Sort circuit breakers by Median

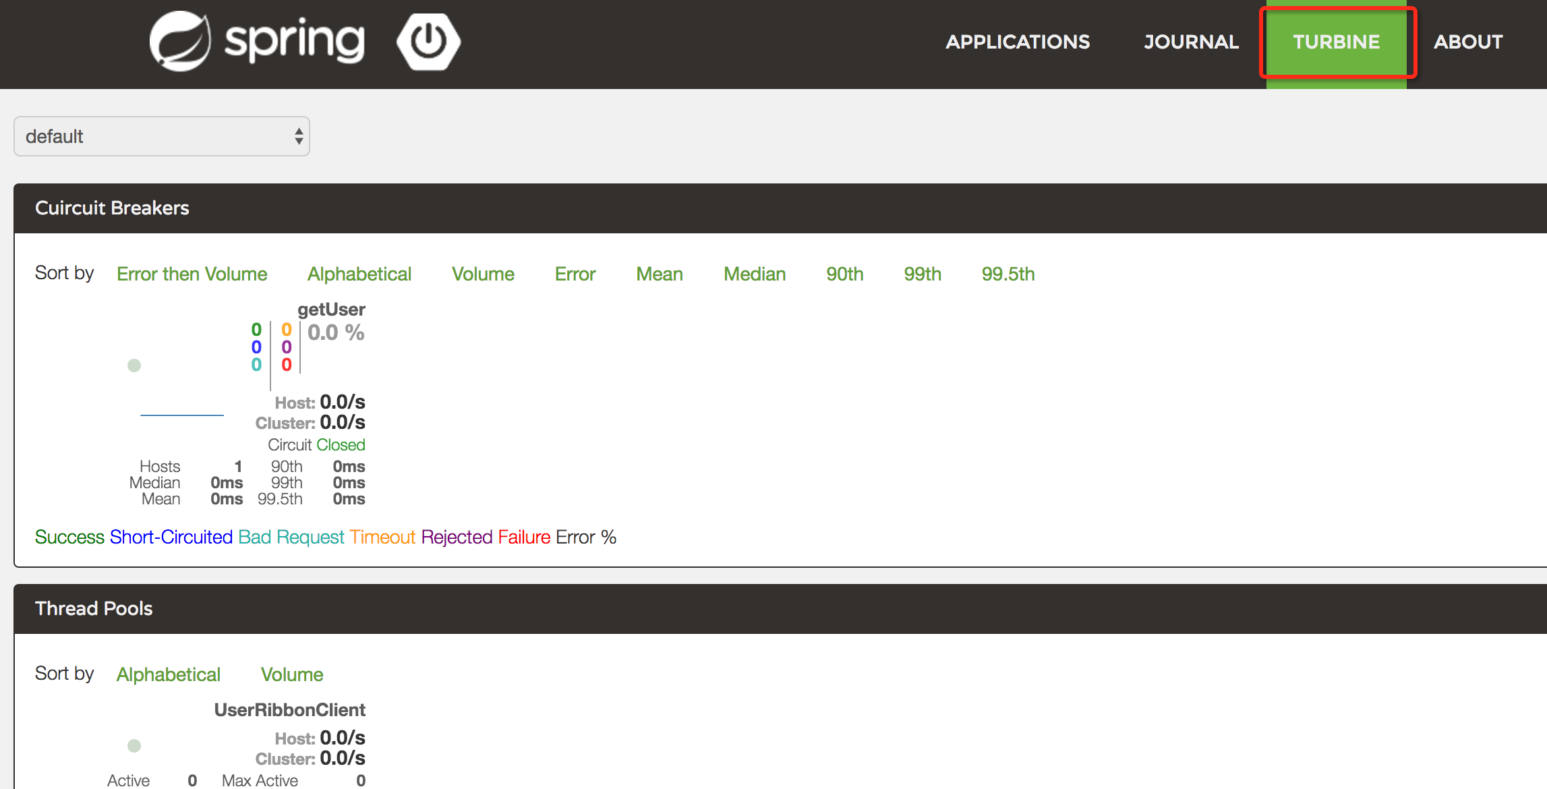click(755, 274)
